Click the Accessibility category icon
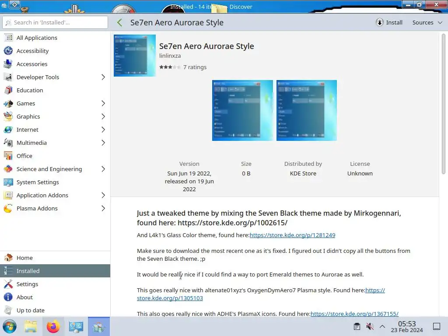448x336 pixels. pos(8,51)
